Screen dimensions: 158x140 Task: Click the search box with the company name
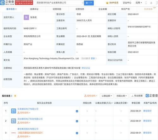59,3
